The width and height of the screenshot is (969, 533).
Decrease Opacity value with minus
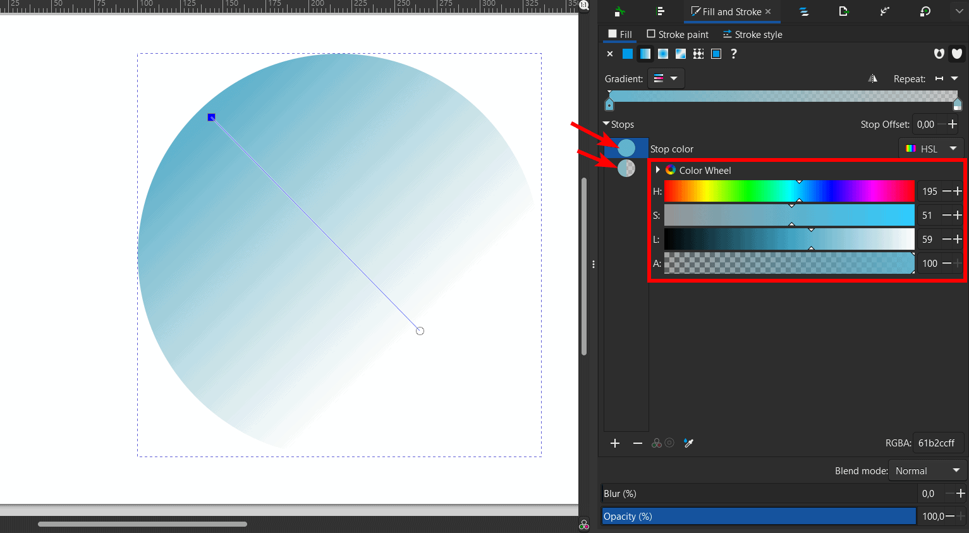point(949,517)
